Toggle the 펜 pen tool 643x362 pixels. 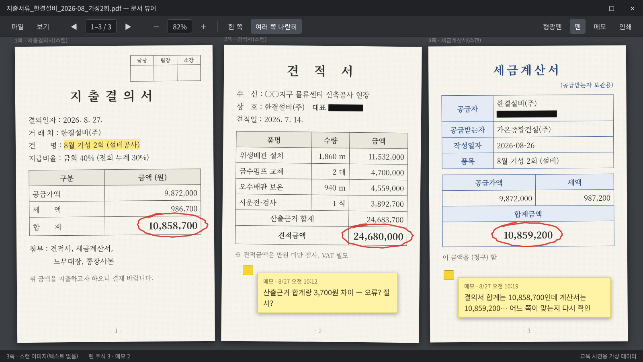[577, 27]
